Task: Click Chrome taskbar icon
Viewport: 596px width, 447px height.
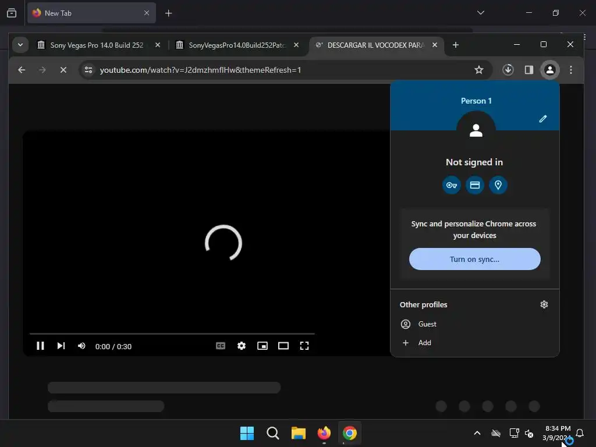Action: [349, 433]
